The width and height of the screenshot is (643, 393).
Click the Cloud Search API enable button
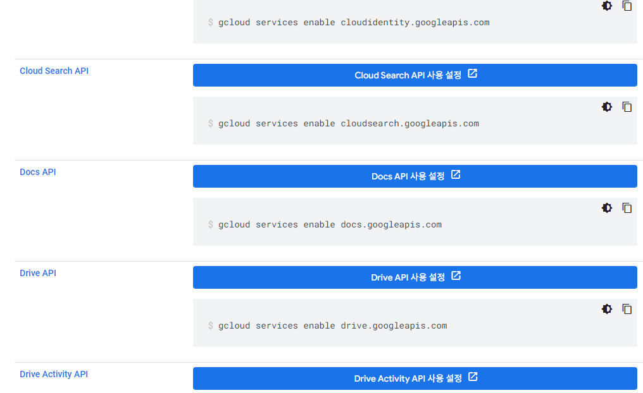point(408,75)
